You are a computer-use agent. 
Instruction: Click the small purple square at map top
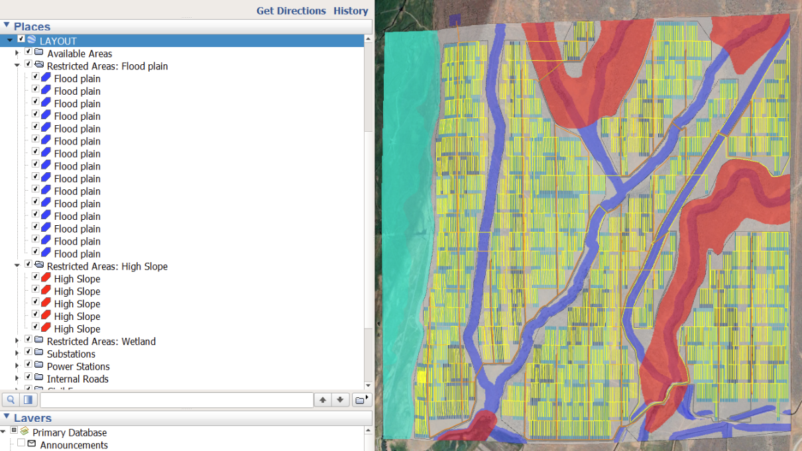pos(455,21)
